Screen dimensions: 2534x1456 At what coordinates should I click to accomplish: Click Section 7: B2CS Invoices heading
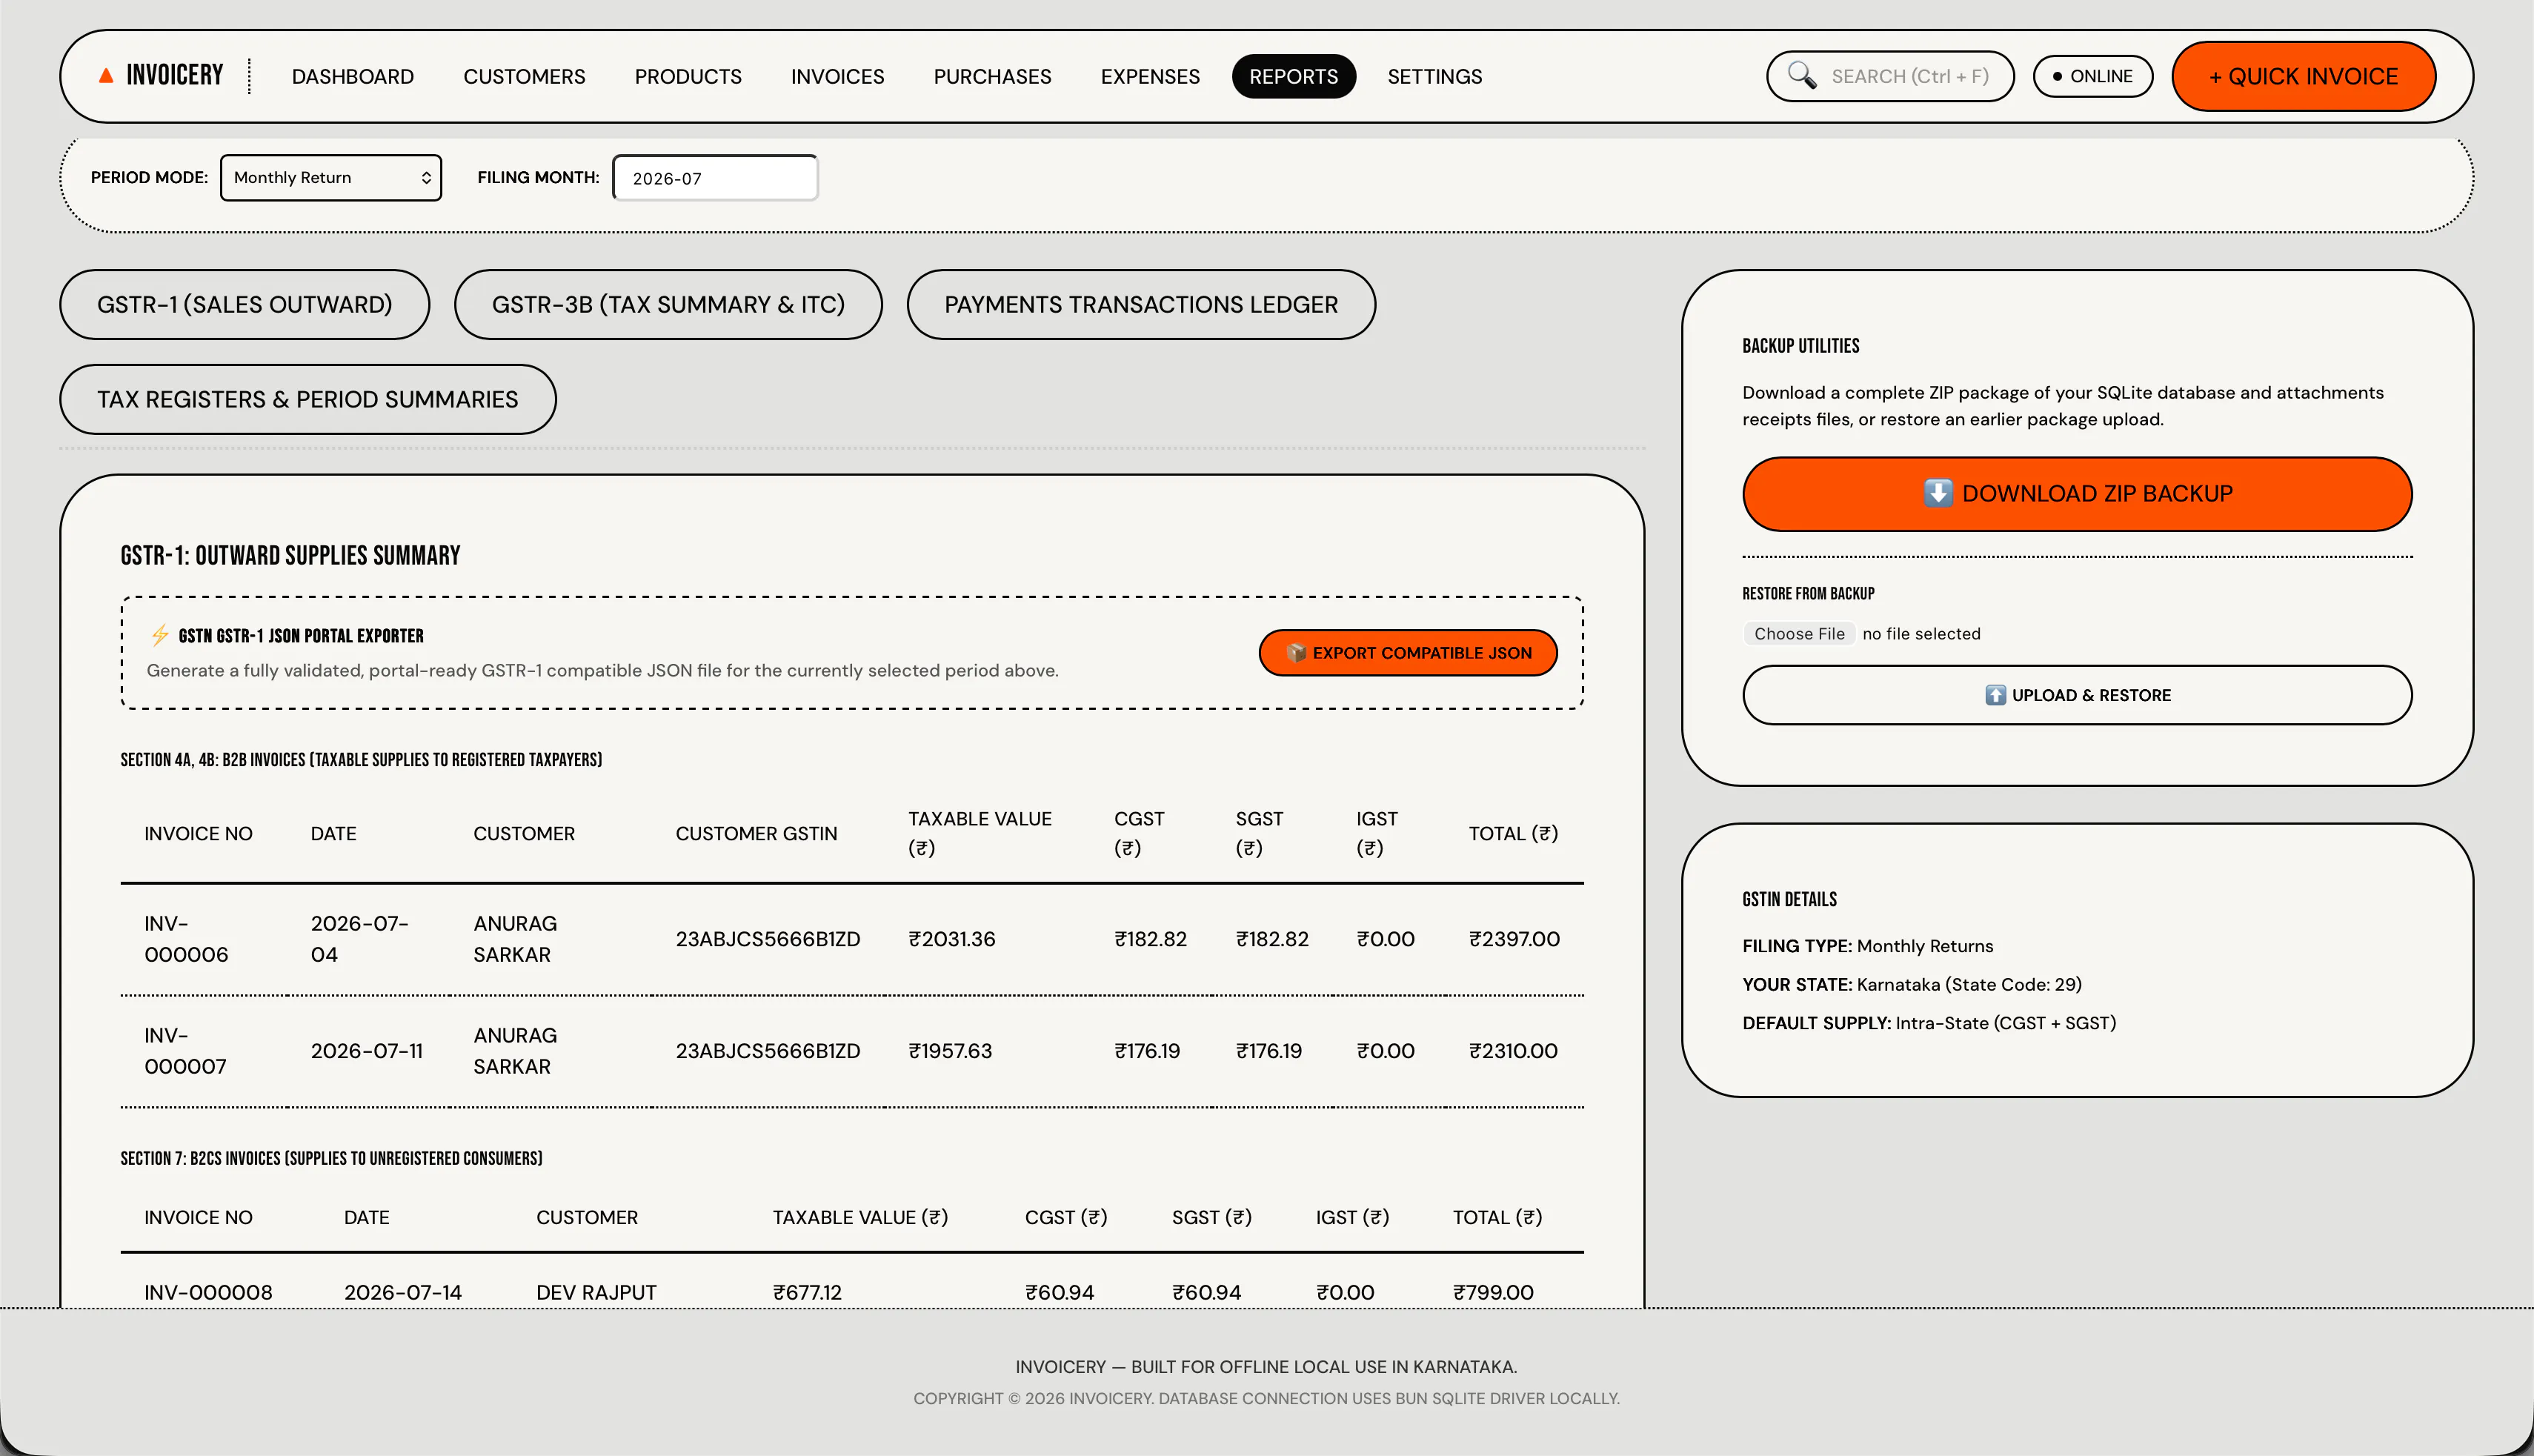pos(331,1158)
